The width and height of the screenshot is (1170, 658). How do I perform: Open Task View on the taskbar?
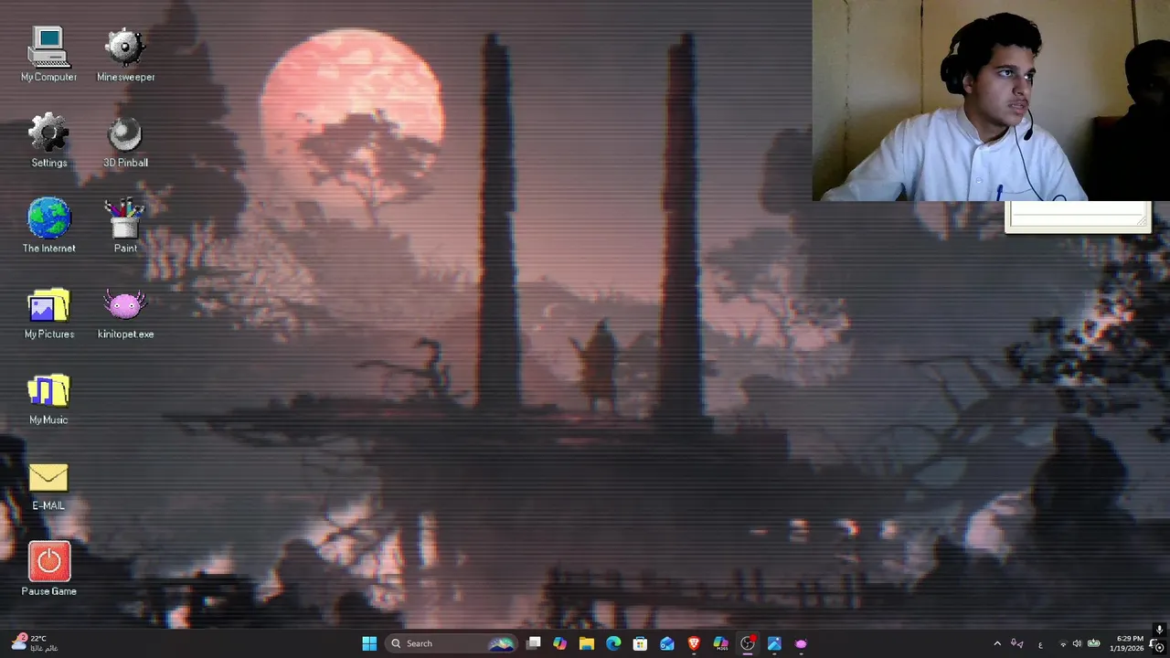[534, 643]
